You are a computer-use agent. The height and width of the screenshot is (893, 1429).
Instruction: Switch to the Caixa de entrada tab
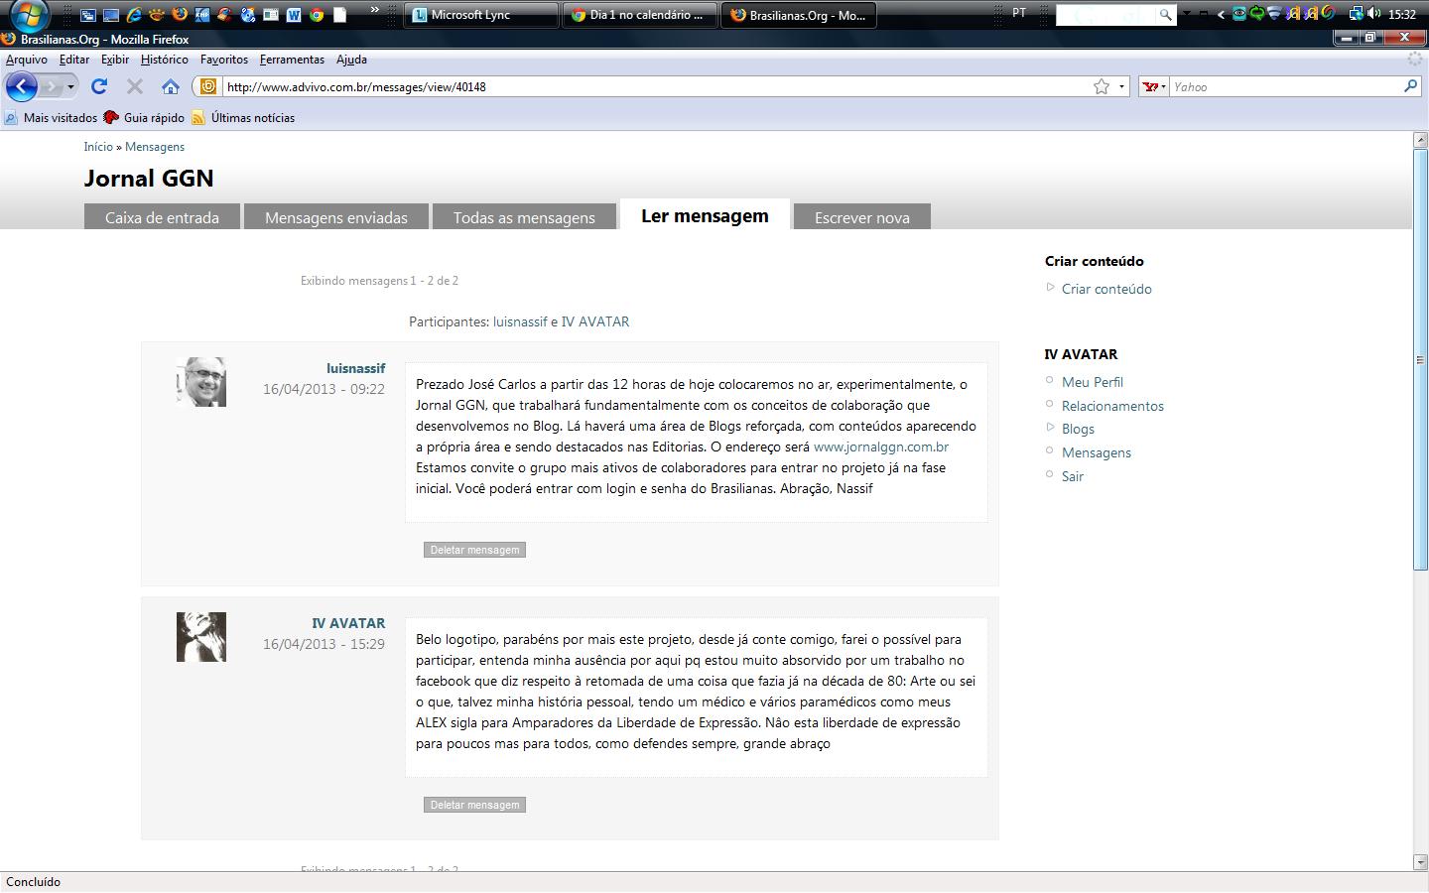tap(162, 217)
